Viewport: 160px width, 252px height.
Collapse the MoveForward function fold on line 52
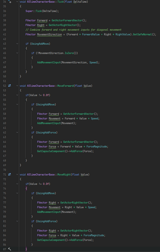[17, 86]
